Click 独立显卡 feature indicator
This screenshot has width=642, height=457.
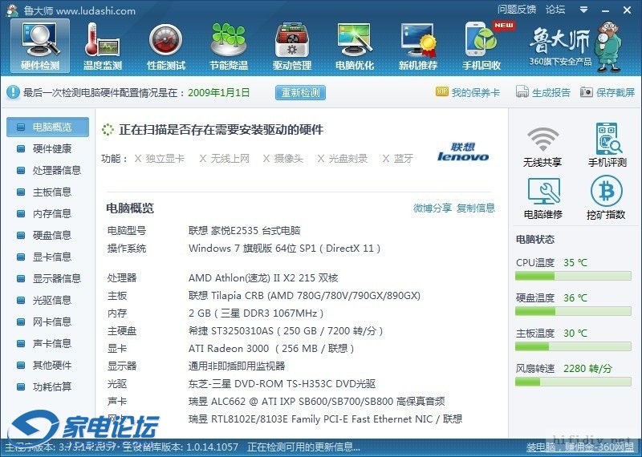point(160,159)
